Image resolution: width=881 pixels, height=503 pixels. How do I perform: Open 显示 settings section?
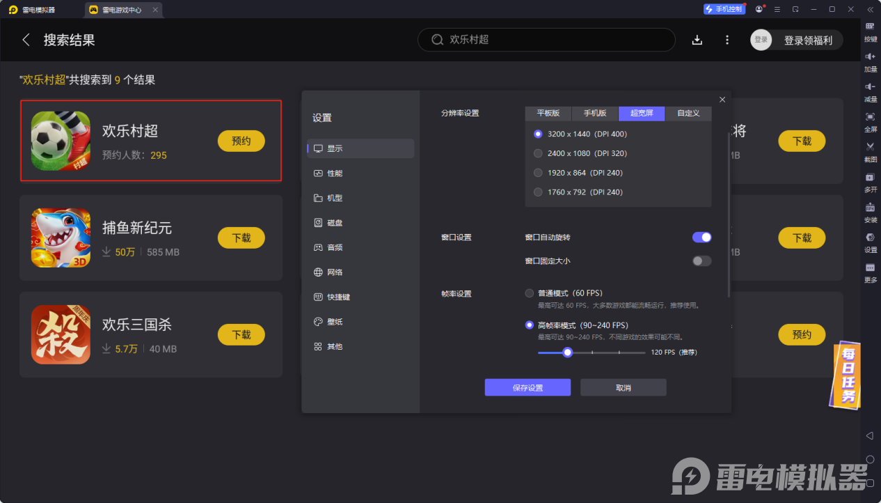(360, 148)
